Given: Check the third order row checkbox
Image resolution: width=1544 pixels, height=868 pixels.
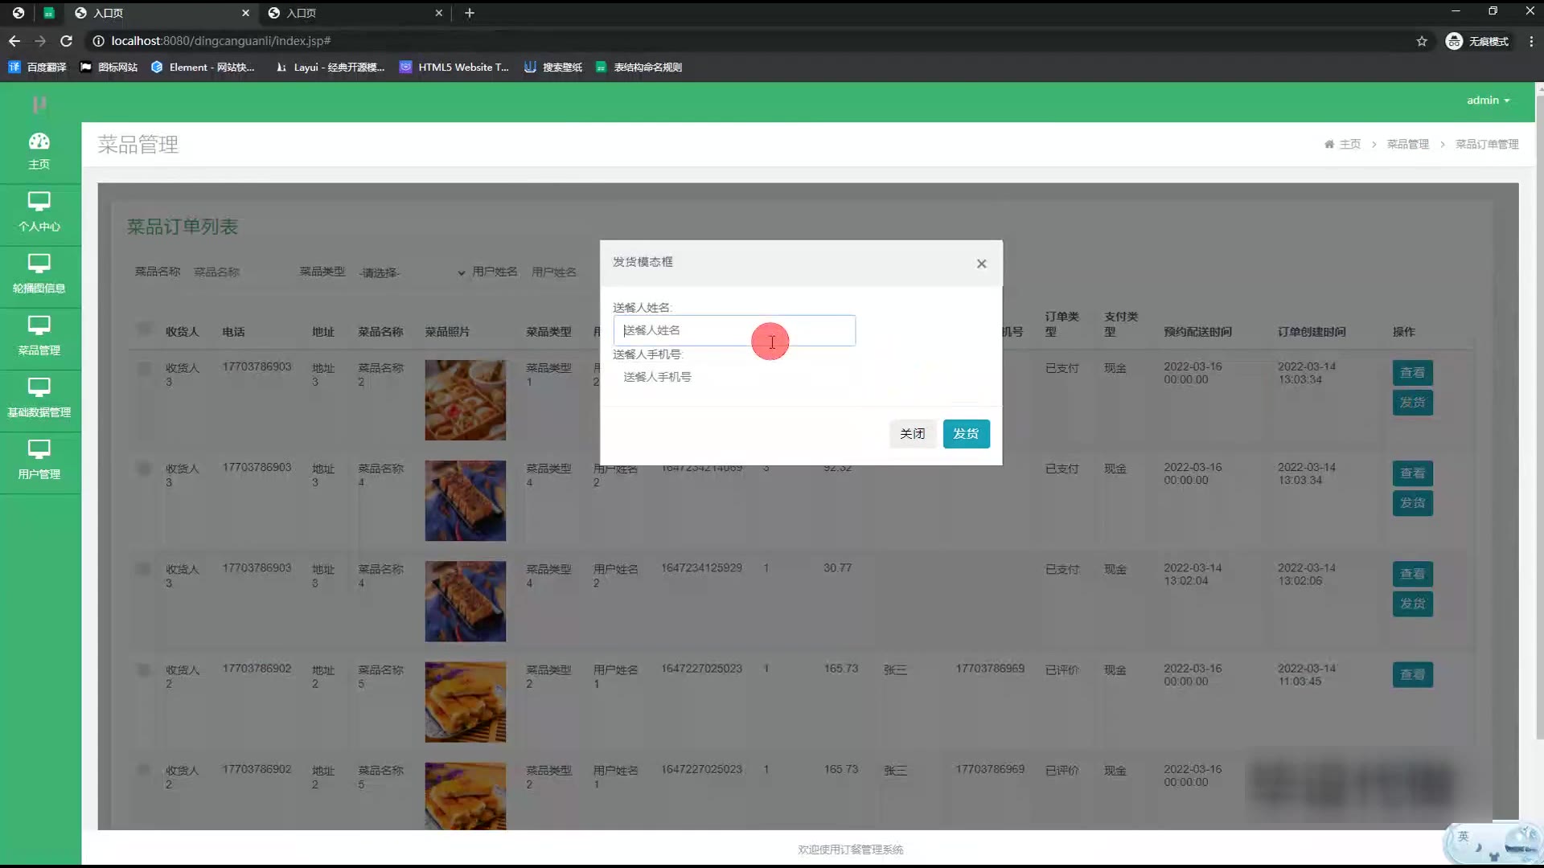Looking at the screenshot, I should pos(144,569).
